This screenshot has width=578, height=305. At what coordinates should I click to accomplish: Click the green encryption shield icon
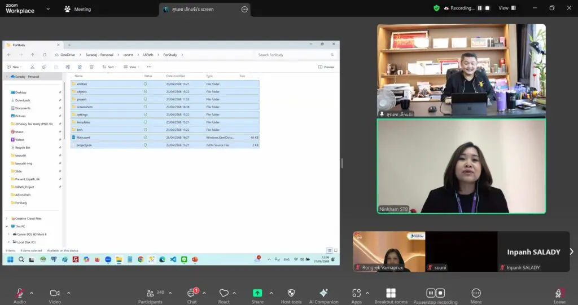pyautogui.click(x=436, y=8)
